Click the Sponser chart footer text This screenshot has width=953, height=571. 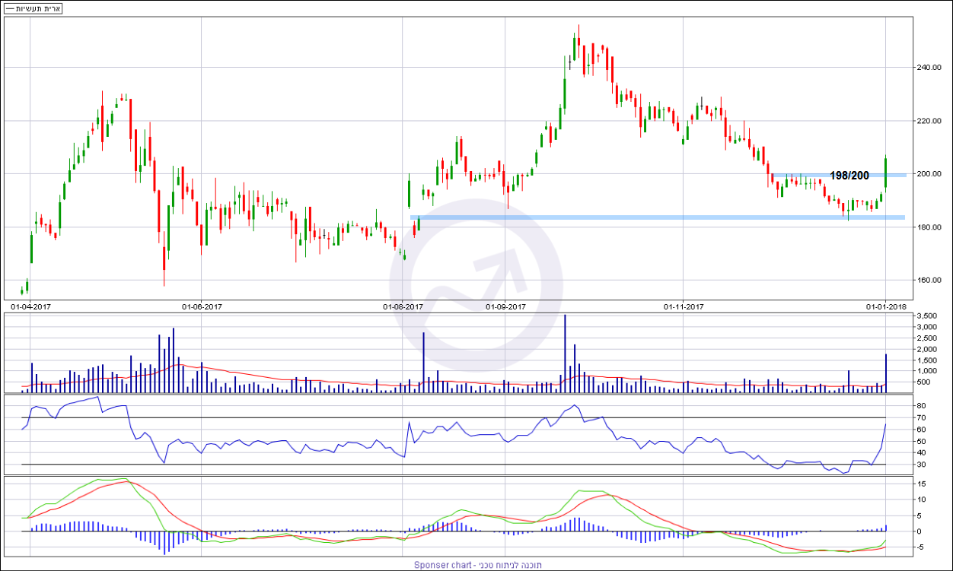click(476, 565)
